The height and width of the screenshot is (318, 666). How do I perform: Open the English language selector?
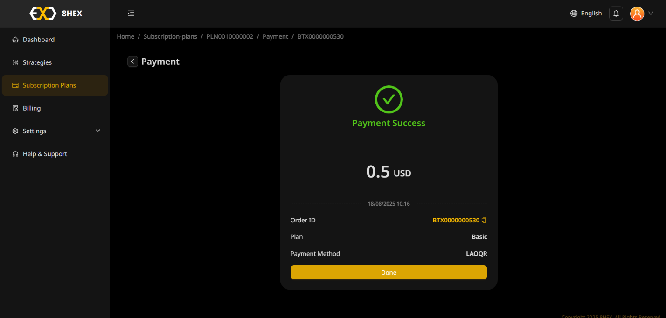pyautogui.click(x=591, y=13)
